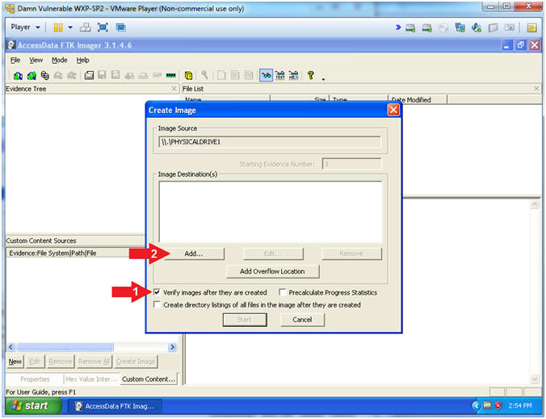Click VMware pause virtual machine icon
Image resolution: width=546 pixels, height=419 pixels.
pos(58,27)
